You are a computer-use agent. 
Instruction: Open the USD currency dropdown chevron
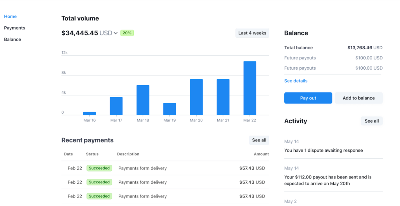pos(116,33)
